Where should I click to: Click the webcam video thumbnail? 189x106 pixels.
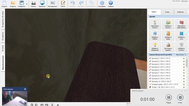14,98
